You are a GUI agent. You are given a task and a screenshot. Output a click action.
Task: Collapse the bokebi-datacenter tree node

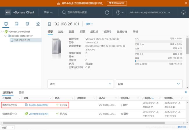point(6,36)
